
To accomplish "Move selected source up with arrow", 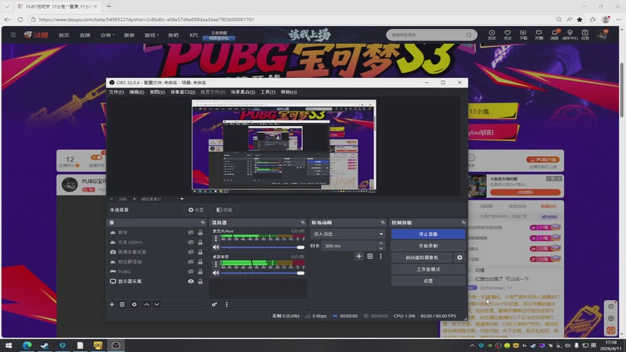I will tap(146, 304).
